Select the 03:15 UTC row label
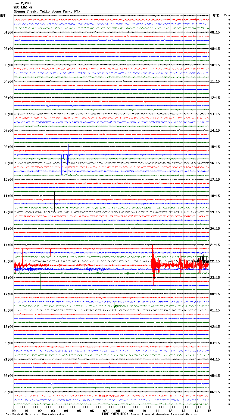Image resolution: width=231 pixels, height=418 pixels. [x=215, y=343]
